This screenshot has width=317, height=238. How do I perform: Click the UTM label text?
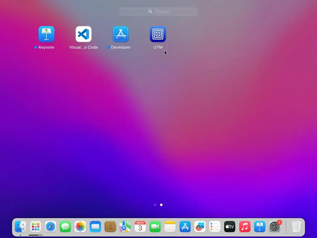pyautogui.click(x=158, y=47)
